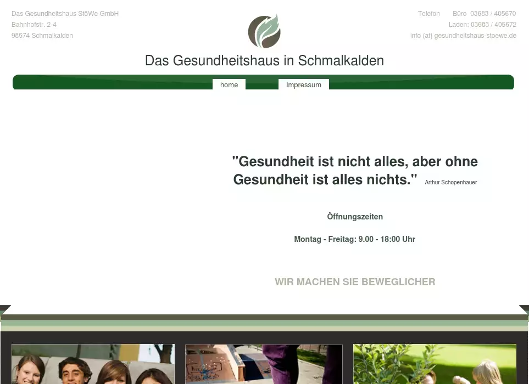Viewport: 529px width, 384px height.
Task: Click the company name StöWe GmbH
Action: tap(65, 14)
